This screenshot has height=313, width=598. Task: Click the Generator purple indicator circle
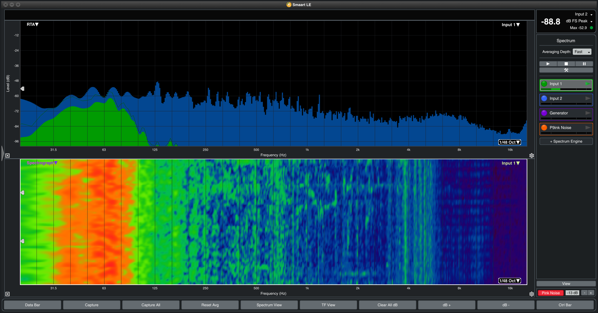point(544,113)
